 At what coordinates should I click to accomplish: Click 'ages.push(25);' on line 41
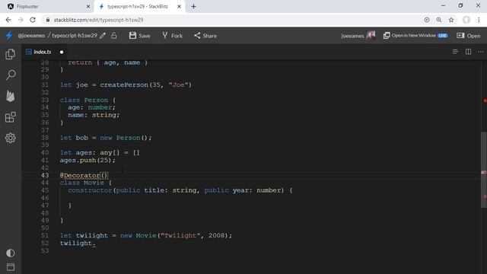click(88, 161)
